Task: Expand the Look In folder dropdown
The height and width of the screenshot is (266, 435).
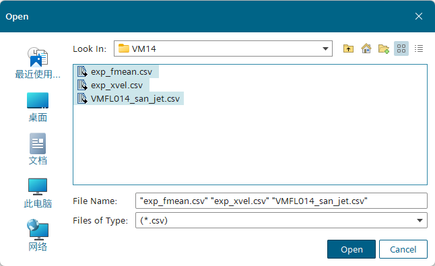Action: 325,48
